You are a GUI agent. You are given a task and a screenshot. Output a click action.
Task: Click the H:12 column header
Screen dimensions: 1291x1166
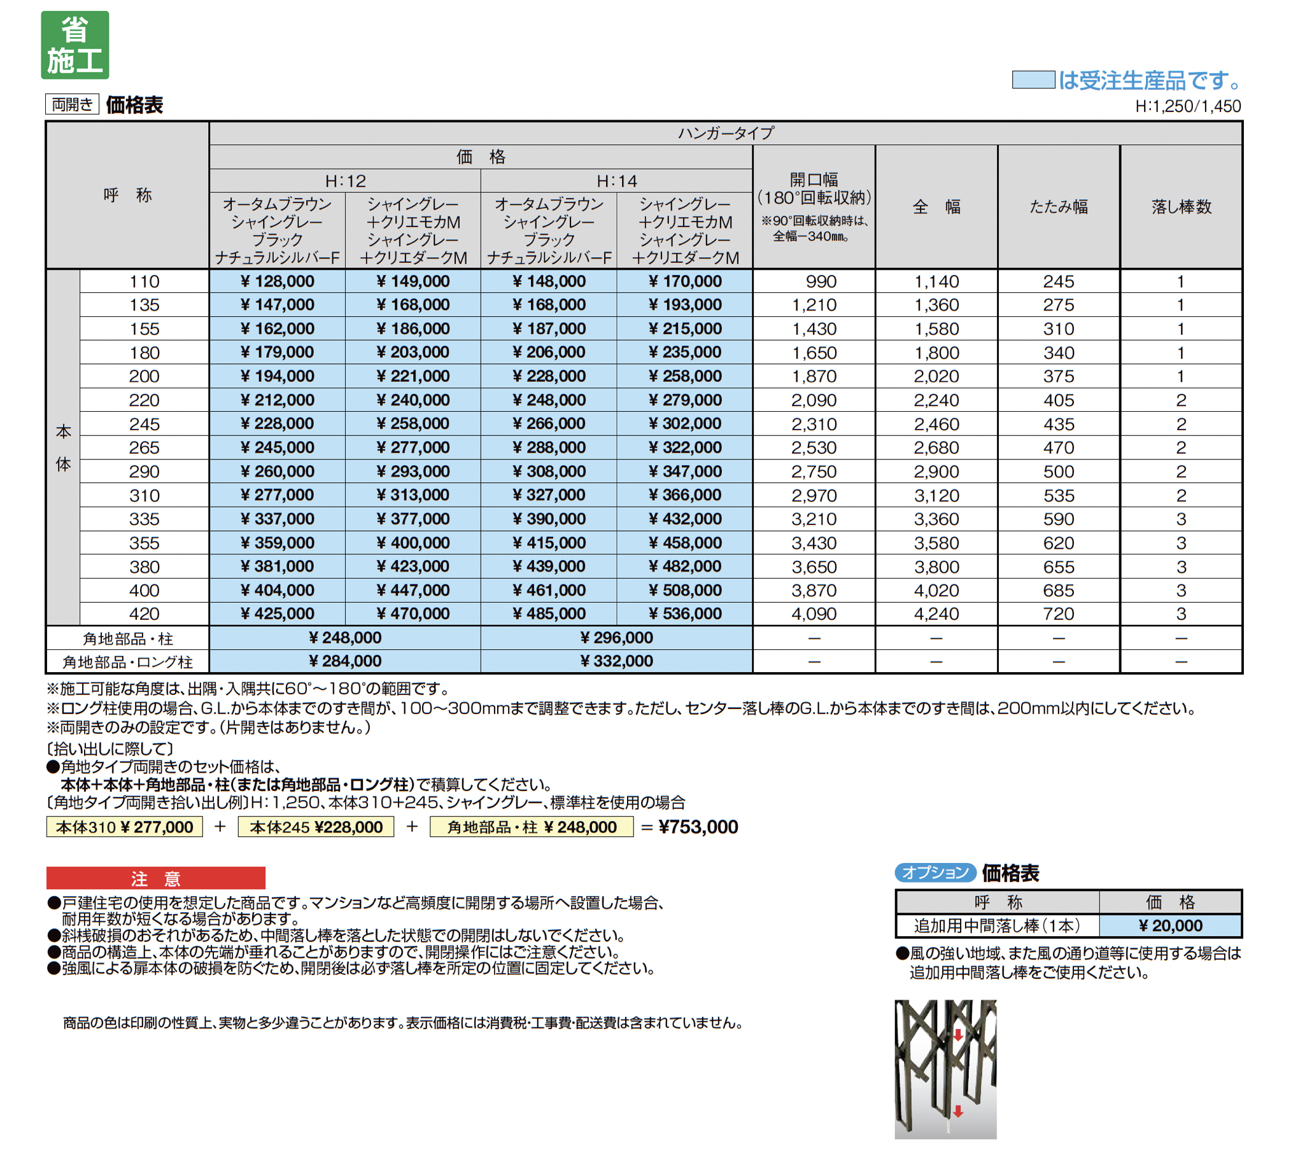point(345,181)
